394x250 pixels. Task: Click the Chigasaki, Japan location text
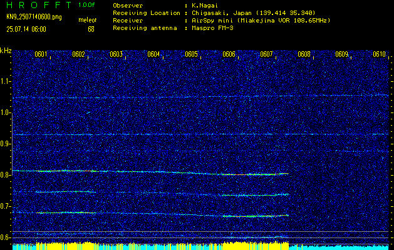[x=253, y=13]
